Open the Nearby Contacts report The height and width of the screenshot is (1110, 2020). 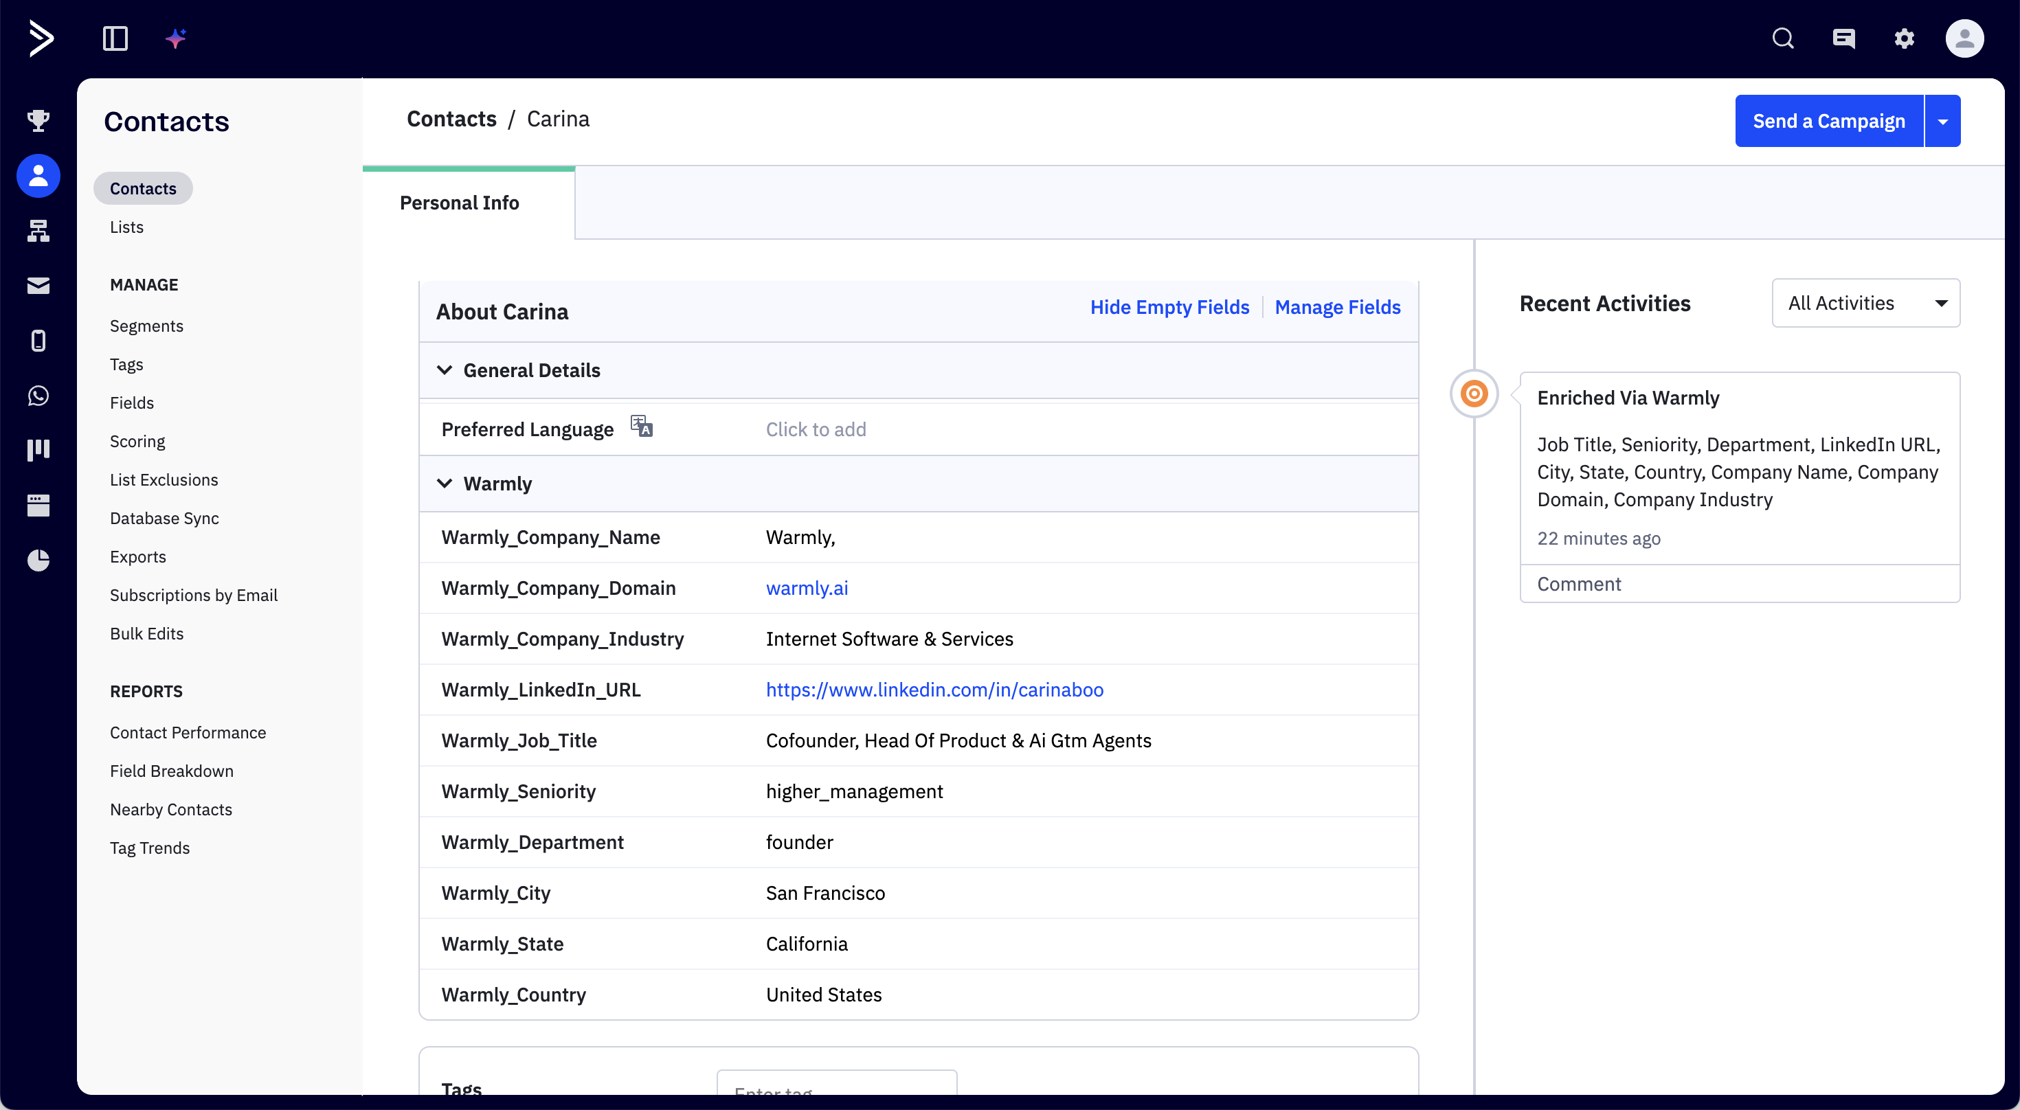click(171, 808)
